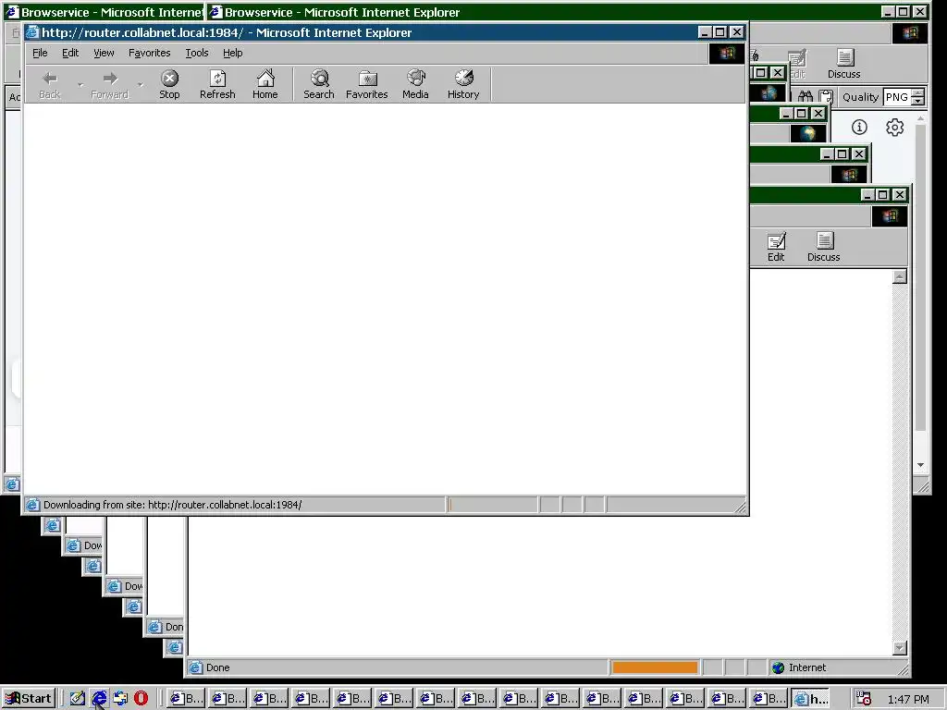Open the File menu

[40, 53]
